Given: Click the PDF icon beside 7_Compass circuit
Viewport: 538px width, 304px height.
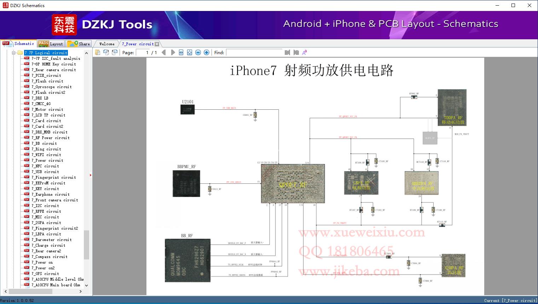Looking at the screenshot, I should pyautogui.click(x=27, y=256).
